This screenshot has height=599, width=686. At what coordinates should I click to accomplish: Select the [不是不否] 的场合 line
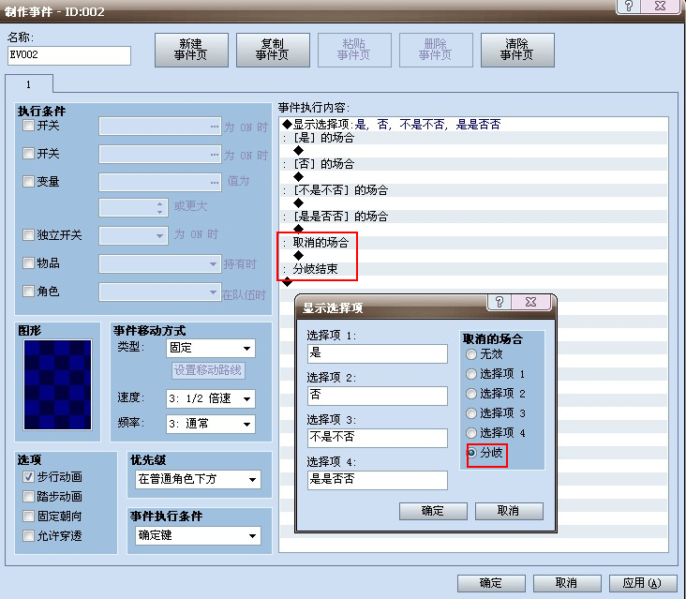tap(473, 190)
